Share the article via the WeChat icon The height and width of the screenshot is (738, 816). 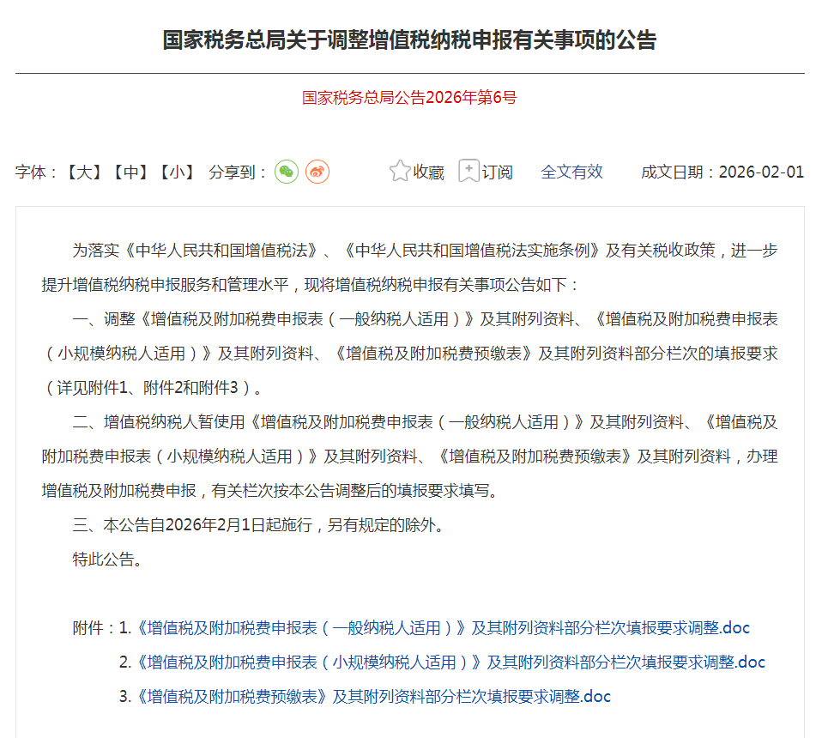click(x=287, y=172)
